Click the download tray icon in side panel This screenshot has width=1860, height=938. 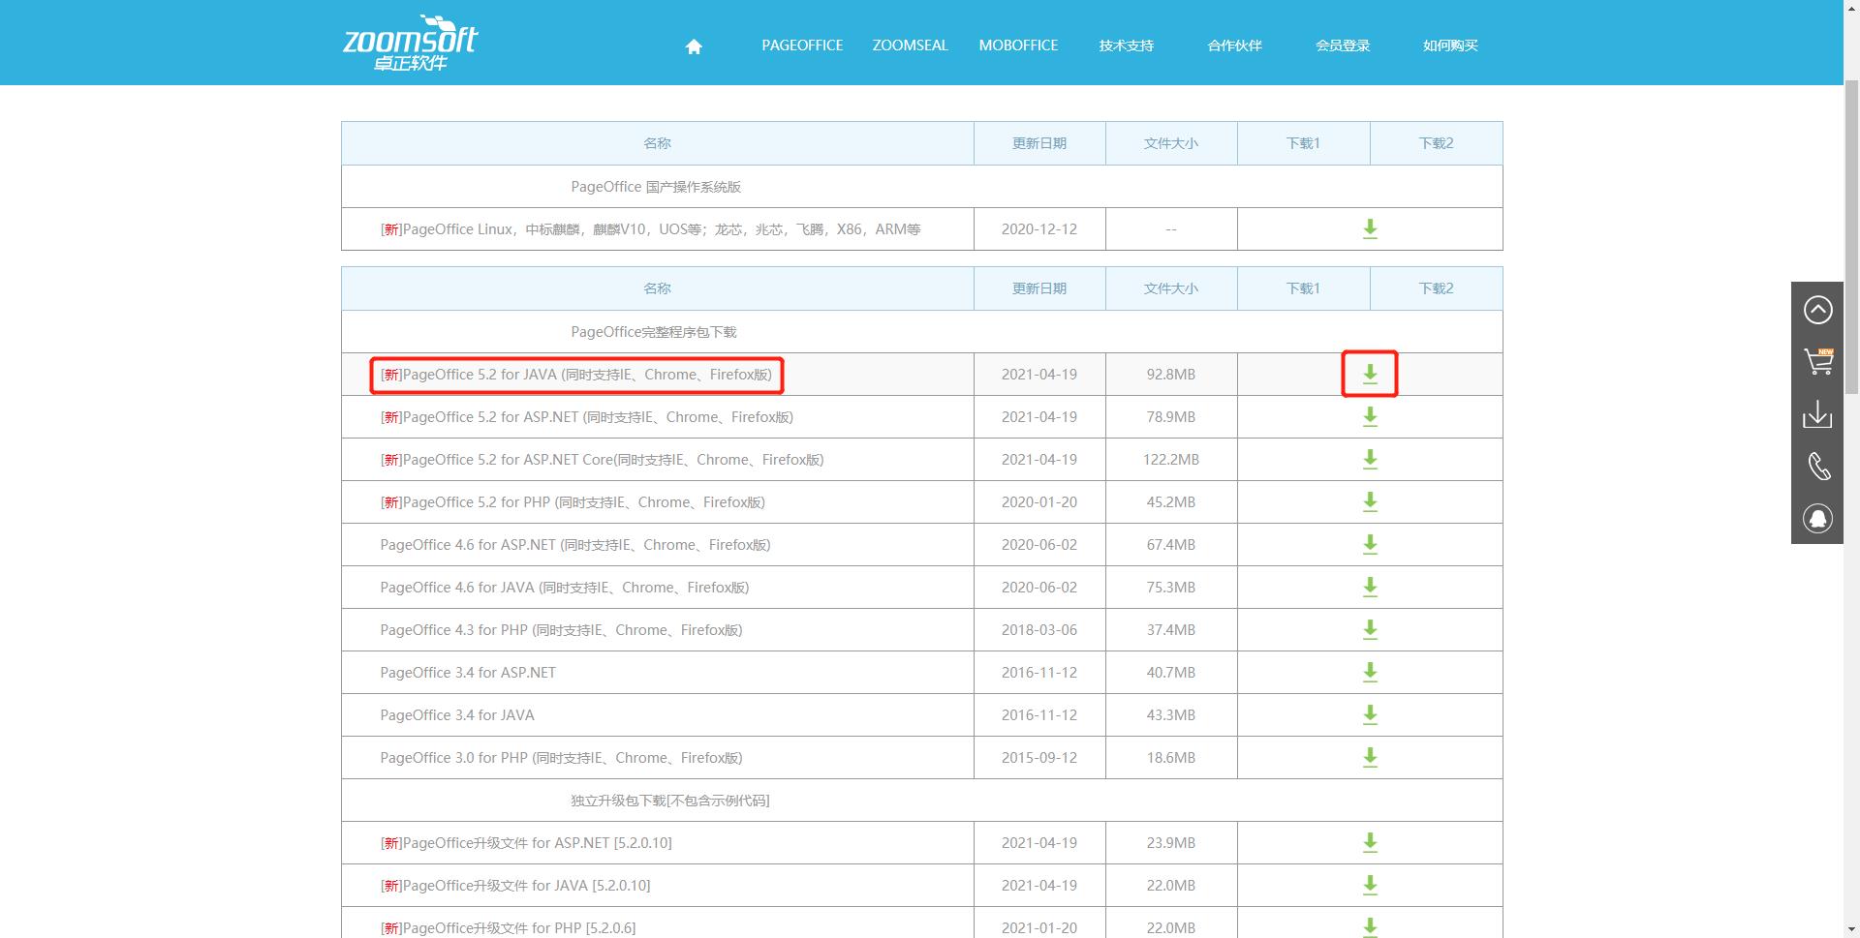click(x=1817, y=414)
